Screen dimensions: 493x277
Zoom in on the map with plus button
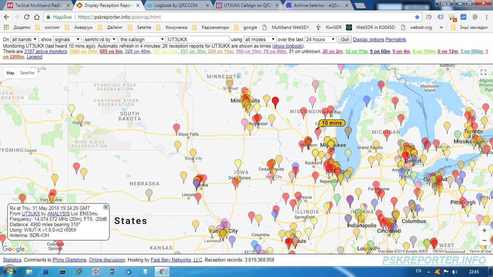(x=484, y=230)
